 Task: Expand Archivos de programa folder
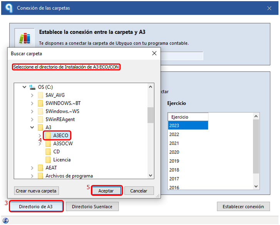[x=32, y=176]
